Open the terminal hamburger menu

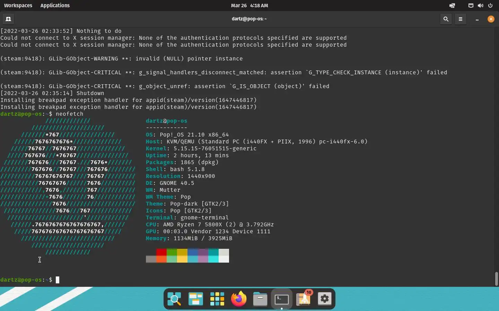(x=461, y=19)
